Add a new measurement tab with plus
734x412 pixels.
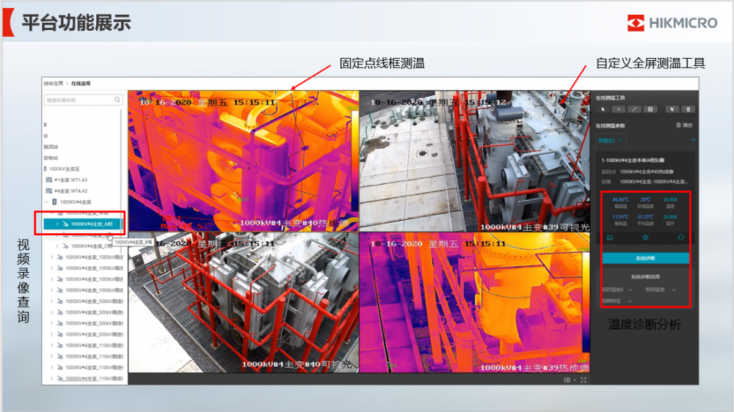(x=694, y=140)
